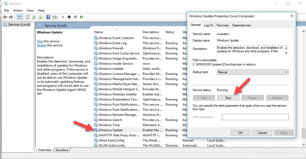Sort by the Status column header
The width and height of the screenshot is (306, 159).
coord(173,32)
